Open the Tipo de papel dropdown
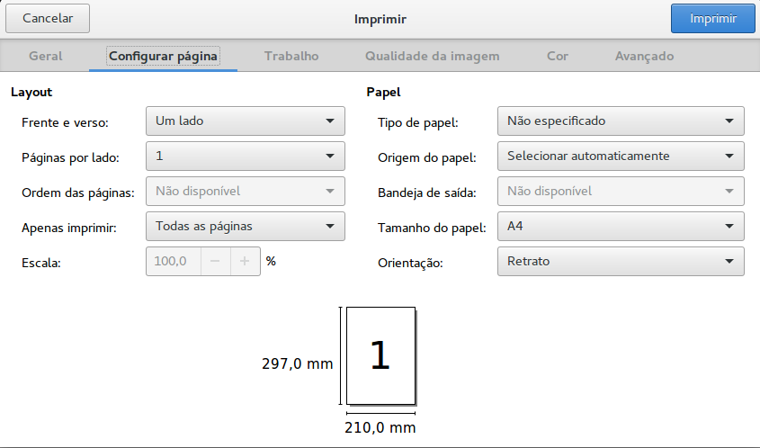This screenshot has height=448, width=760. [x=621, y=121]
